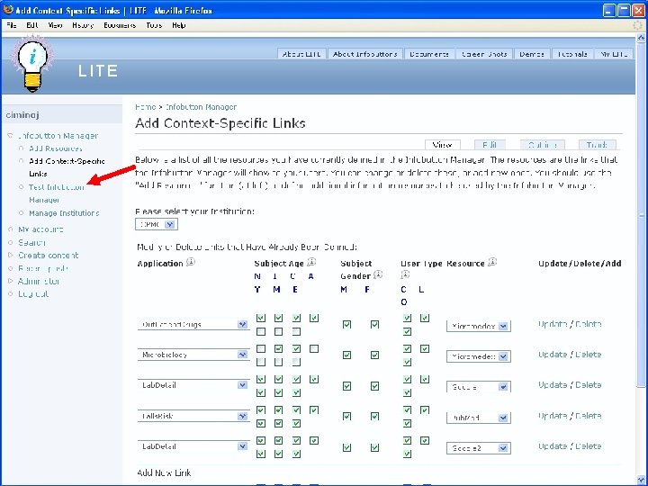Image resolution: width=648 pixels, height=486 pixels.
Task: Open the History menu
Action: pyautogui.click(x=83, y=25)
